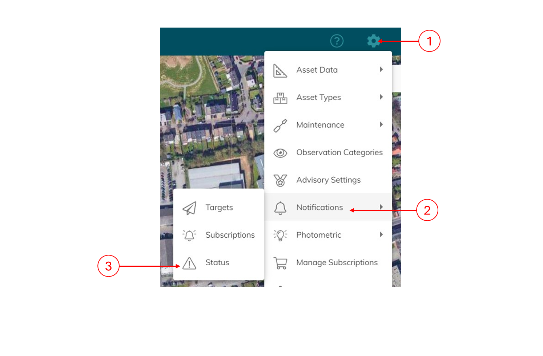Screen dimensions: 543x356
Task: Click the Asset Types boxes icon
Action: (x=280, y=98)
